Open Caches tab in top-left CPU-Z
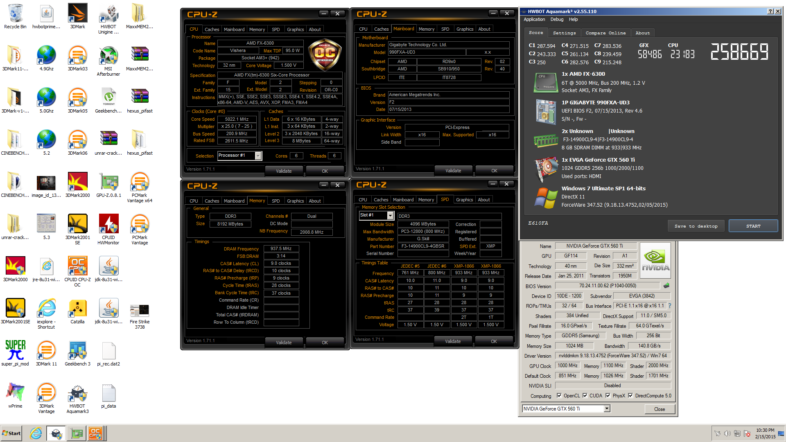 tap(212, 29)
